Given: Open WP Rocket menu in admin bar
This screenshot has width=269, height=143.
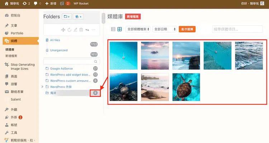Looking at the screenshot, I should coord(81,4).
